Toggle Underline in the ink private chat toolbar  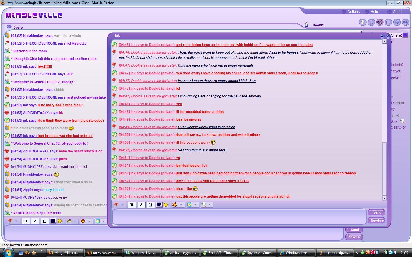(150, 205)
